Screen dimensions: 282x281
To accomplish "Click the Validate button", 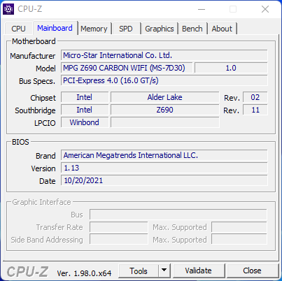I will (x=199, y=271).
